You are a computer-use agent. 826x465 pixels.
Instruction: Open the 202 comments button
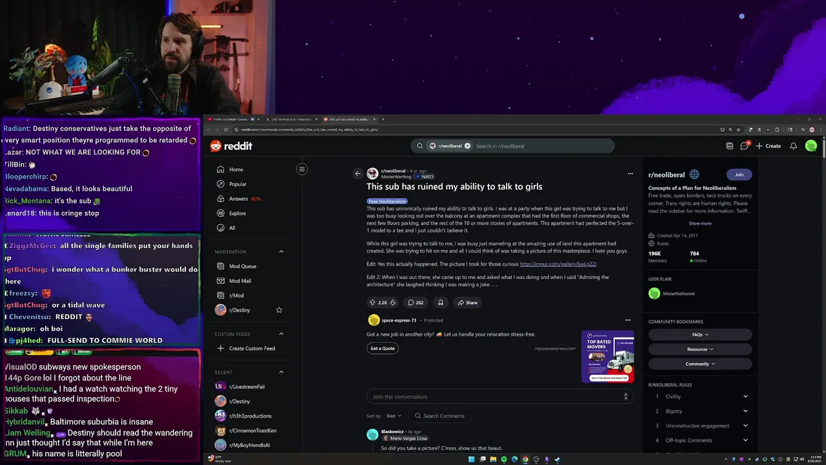(415, 302)
